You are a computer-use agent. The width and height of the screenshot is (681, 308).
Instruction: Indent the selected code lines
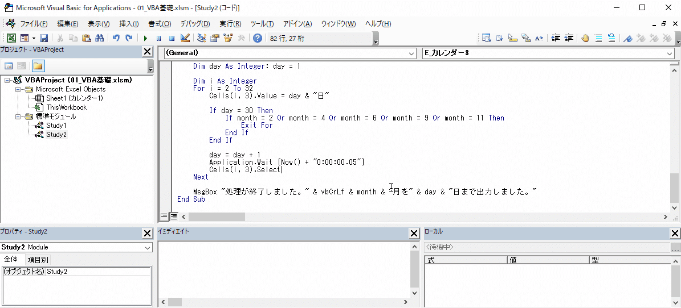click(556, 38)
